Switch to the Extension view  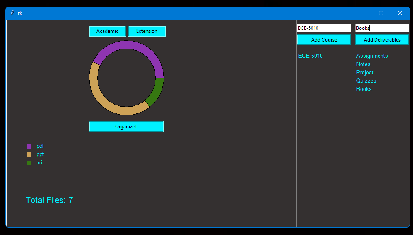coord(147,31)
